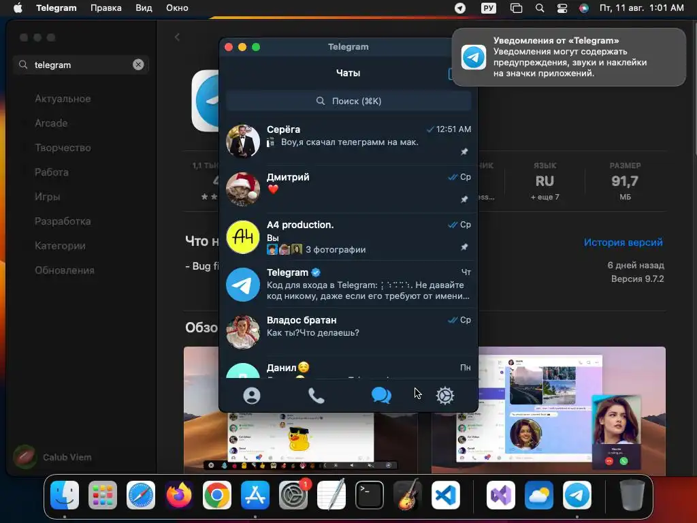The height and width of the screenshot is (523, 697).
Task: Open Работа section in App Store sidebar
Action: pyautogui.click(x=52, y=172)
